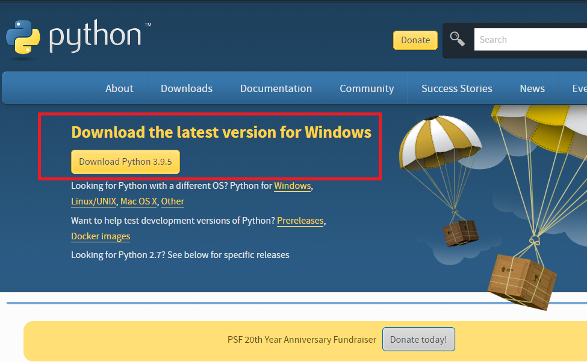The width and height of the screenshot is (587, 362).
Task: Open the News menu
Action: pos(532,88)
